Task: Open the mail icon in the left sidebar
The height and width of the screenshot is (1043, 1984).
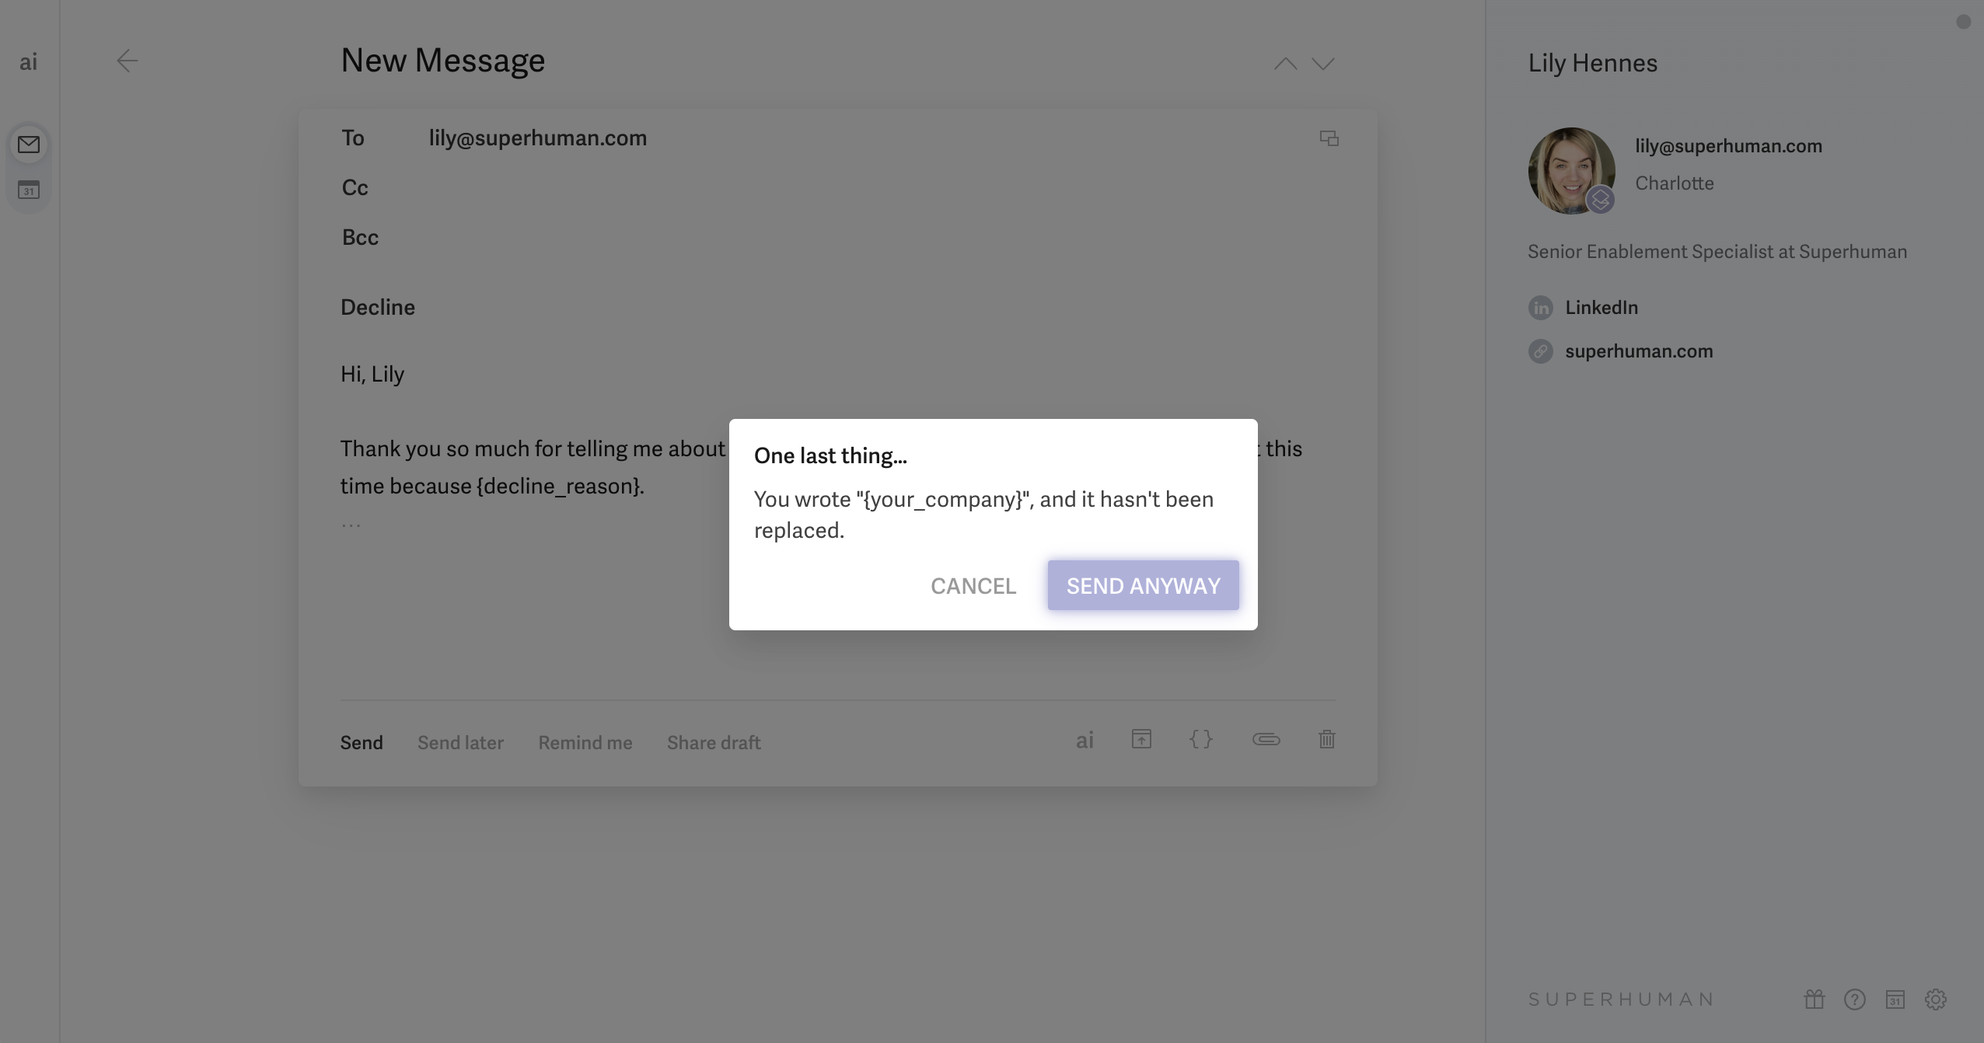Action: coord(29,144)
